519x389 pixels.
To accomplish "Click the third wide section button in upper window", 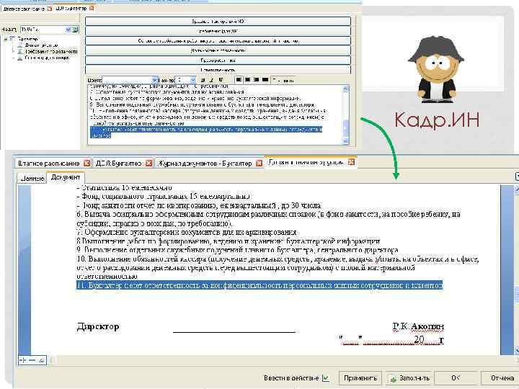I will tap(218, 41).
